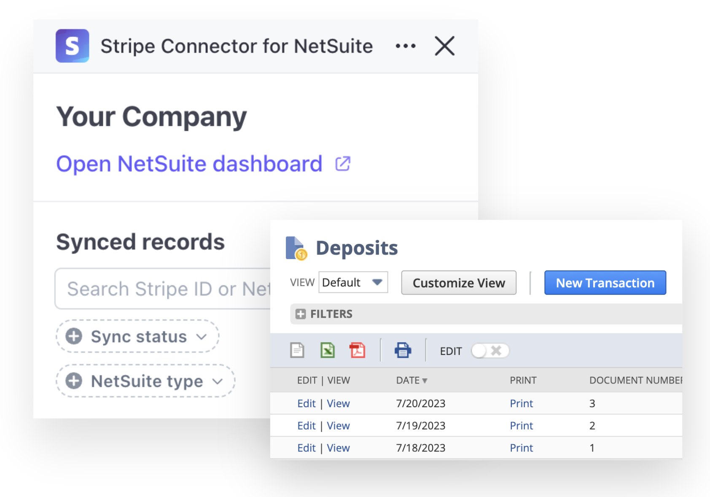Open the Default view dropdown
The height and width of the screenshot is (497, 710).
[x=352, y=282]
